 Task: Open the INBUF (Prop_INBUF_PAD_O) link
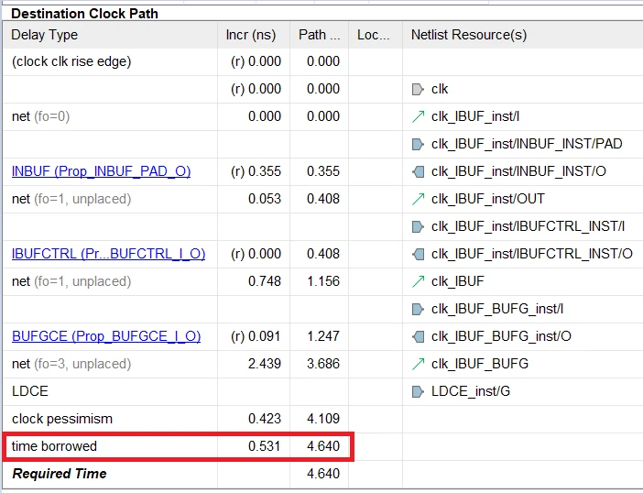[101, 171]
